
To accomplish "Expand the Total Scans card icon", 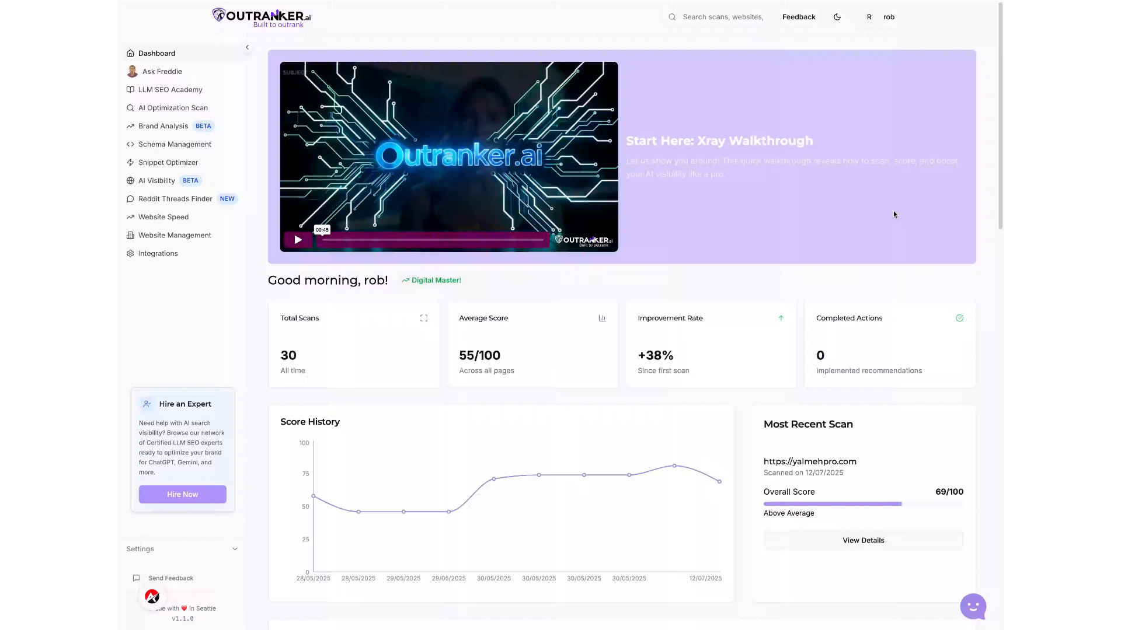I will (424, 318).
